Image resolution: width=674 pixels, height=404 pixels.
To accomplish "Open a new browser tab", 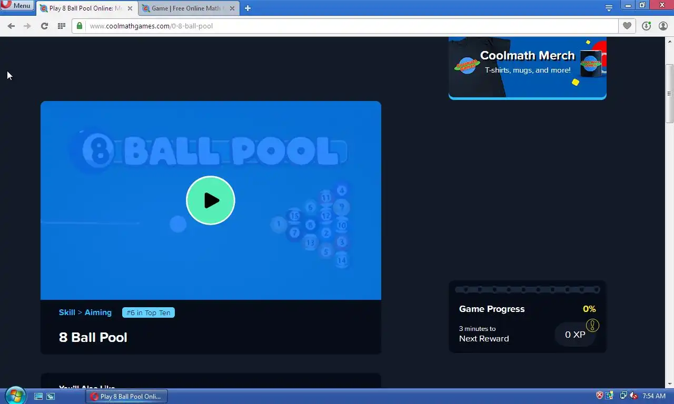I will point(247,8).
